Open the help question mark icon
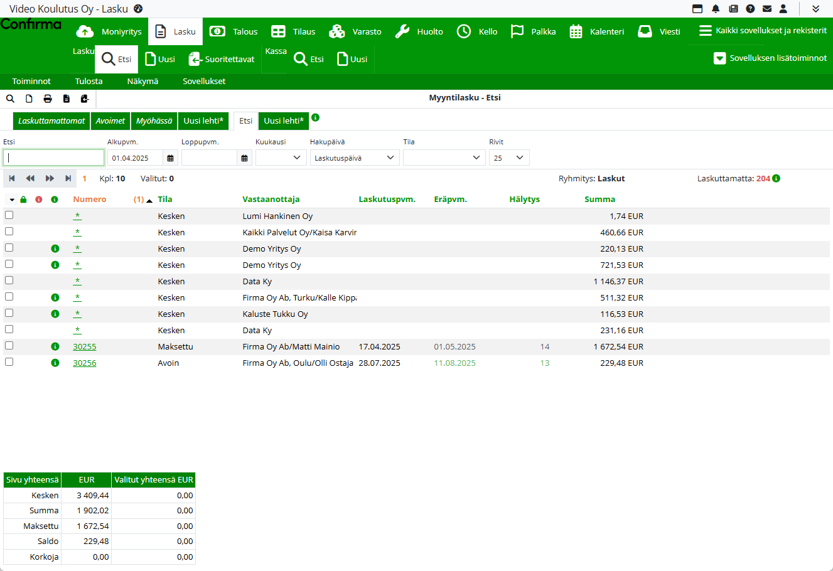Viewport: 833px width, 571px height. tap(750, 9)
